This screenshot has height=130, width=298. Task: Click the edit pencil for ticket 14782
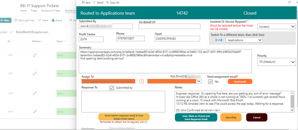coord(35,93)
